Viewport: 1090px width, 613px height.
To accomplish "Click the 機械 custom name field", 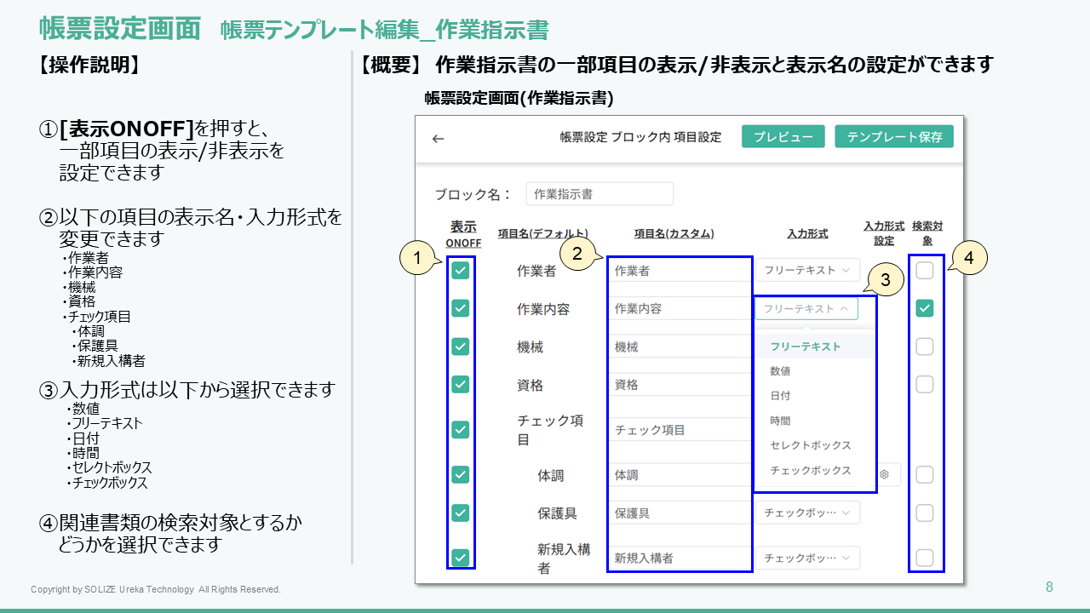I will (x=679, y=347).
